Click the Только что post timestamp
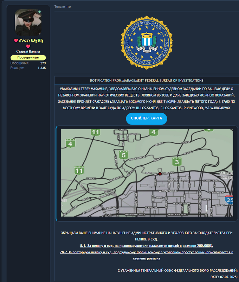This screenshot has width=239, height=282. (x=63, y=7)
